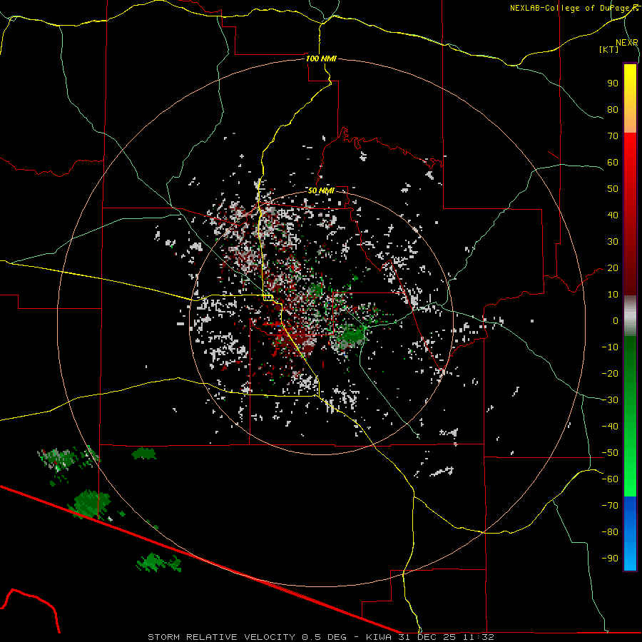Click the blue segment of the color bar
This screenshot has height=642, width=642.
pyautogui.click(x=630, y=534)
